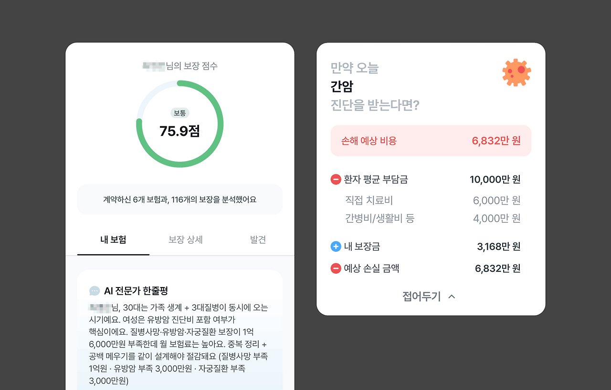Click the AI expert chat bubble icon
The height and width of the screenshot is (390, 611).
95,291
